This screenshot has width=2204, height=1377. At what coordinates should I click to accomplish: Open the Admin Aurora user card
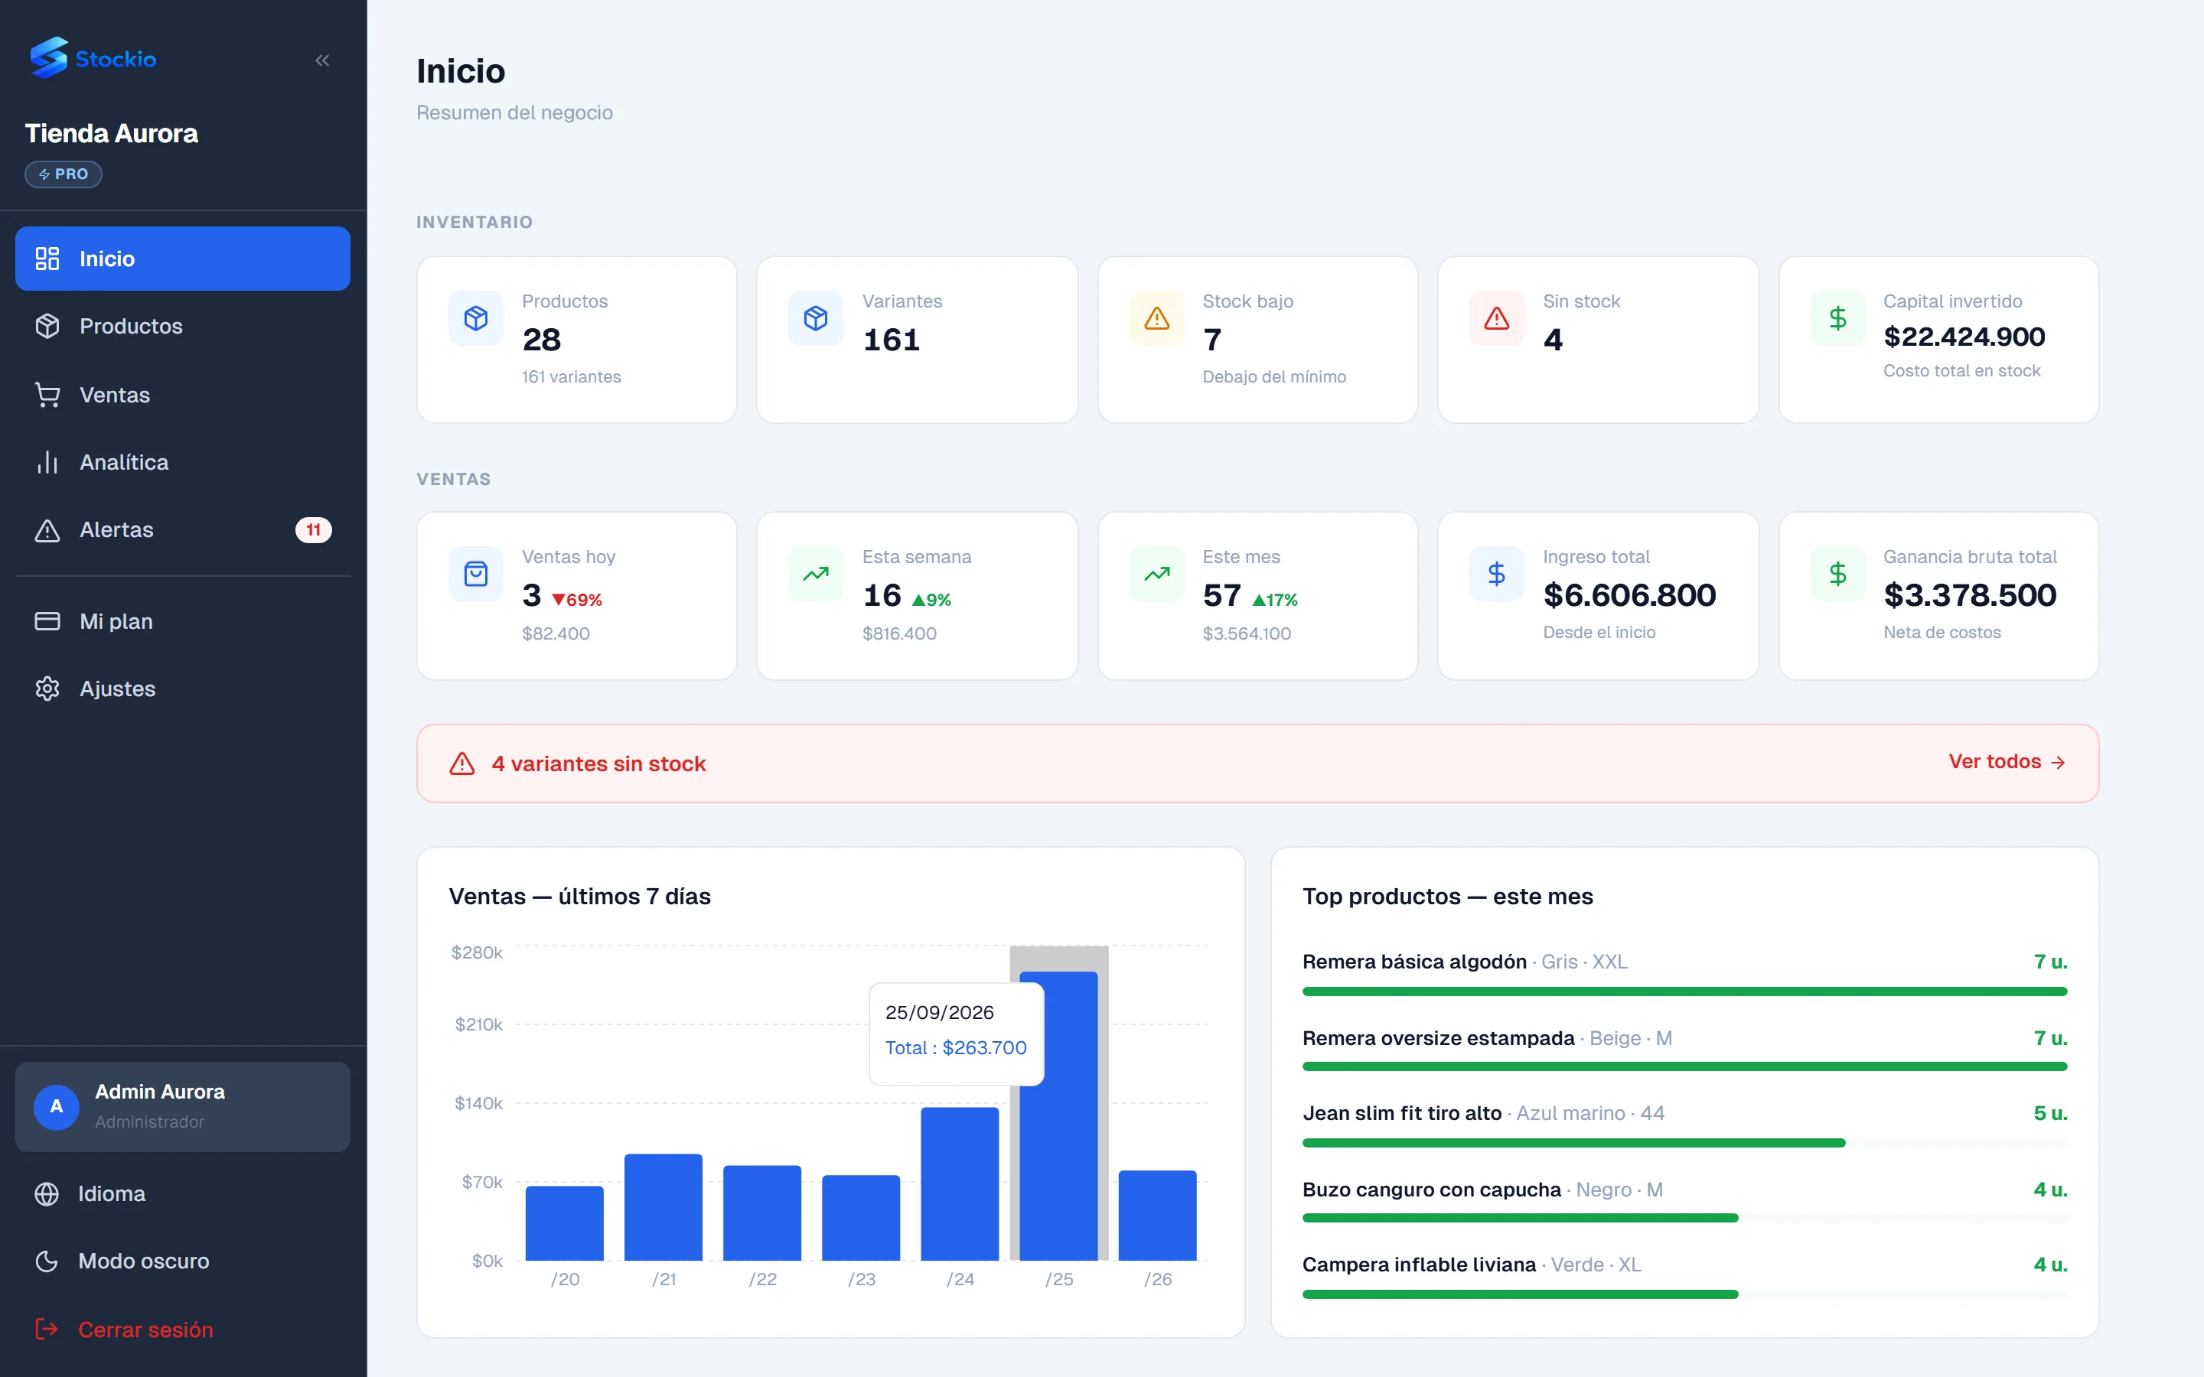pyautogui.click(x=183, y=1106)
